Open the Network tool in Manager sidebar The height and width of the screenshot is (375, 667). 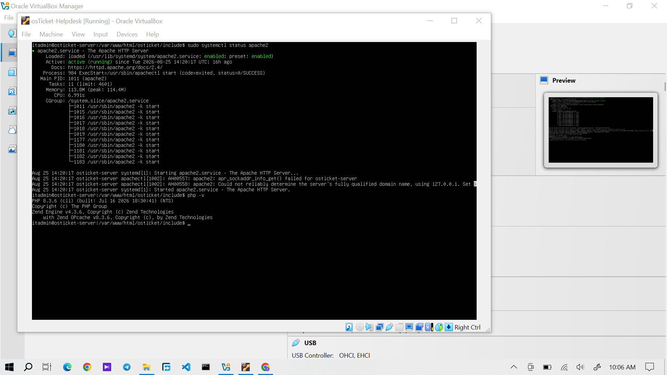pos(12,110)
